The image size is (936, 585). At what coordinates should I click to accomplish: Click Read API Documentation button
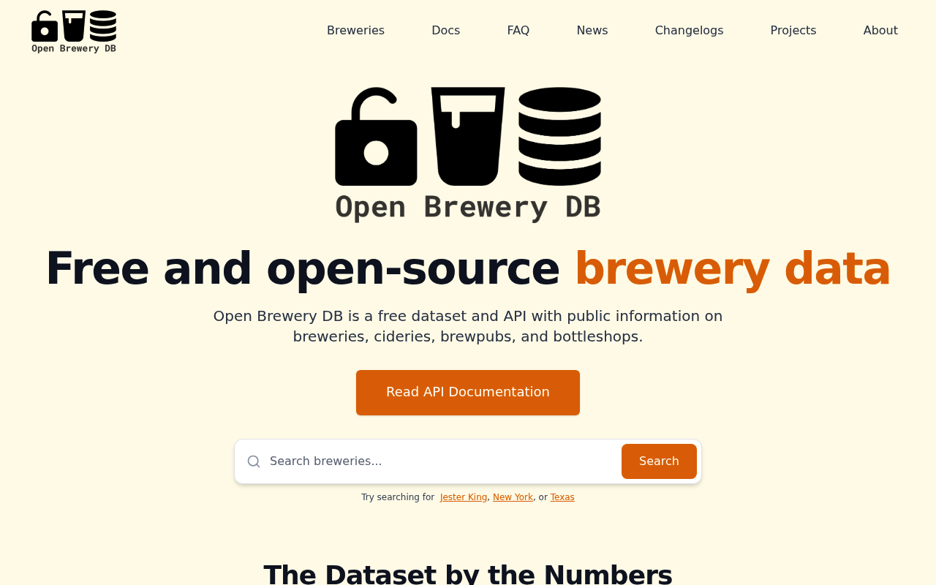pyautogui.click(x=468, y=393)
